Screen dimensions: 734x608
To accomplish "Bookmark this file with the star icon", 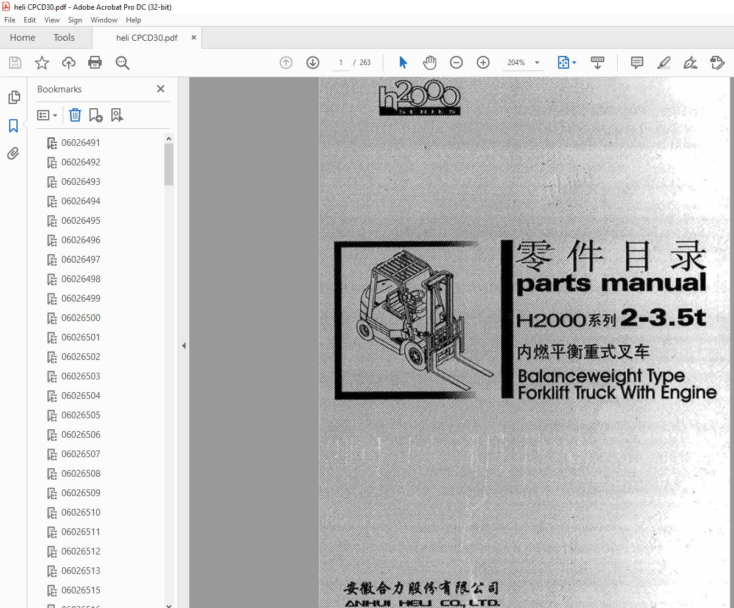I will coord(42,63).
